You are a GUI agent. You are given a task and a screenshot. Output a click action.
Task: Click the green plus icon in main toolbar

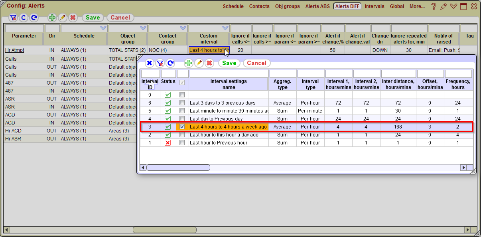point(52,17)
